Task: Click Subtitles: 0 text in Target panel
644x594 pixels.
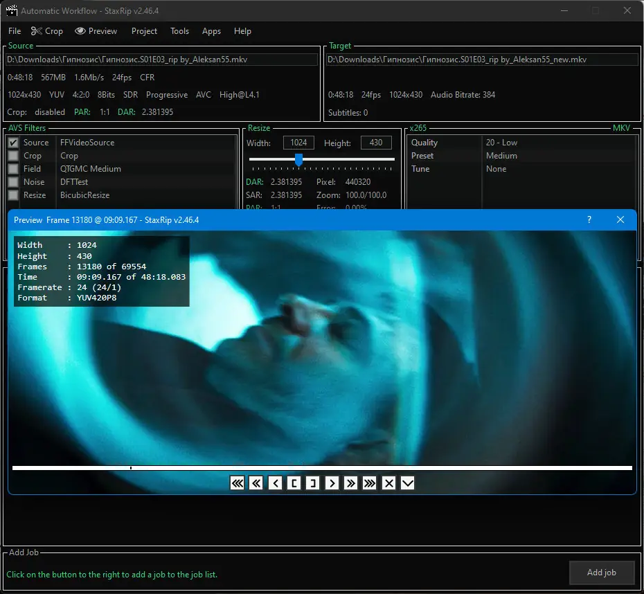Action: tap(348, 113)
